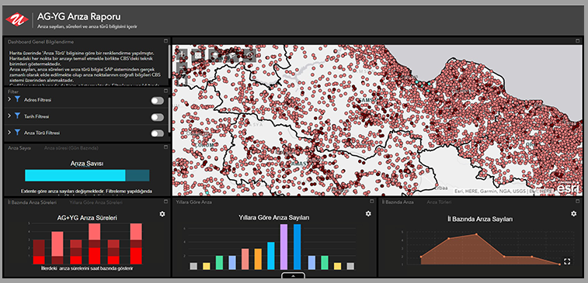
Task: Expand the Arıza Türü Filtresi chevron
Action: (x=9, y=132)
